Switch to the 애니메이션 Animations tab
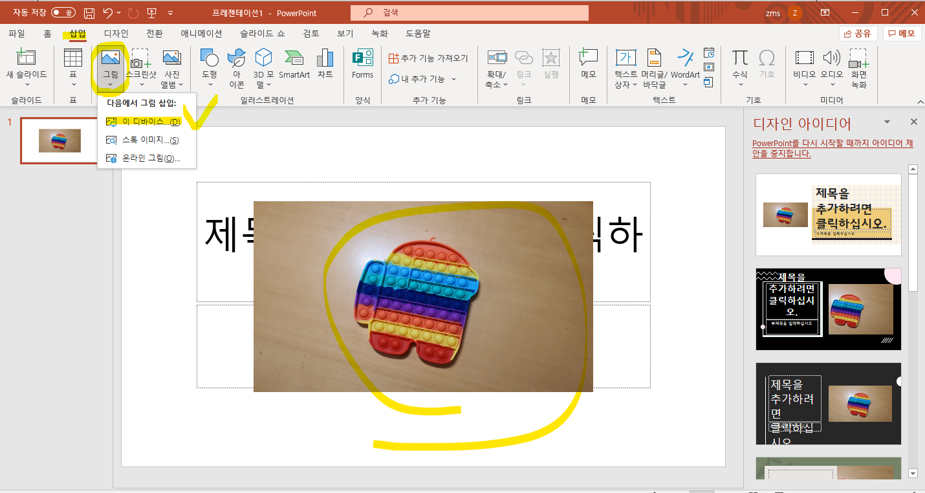This screenshot has width=925, height=493. [201, 34]
